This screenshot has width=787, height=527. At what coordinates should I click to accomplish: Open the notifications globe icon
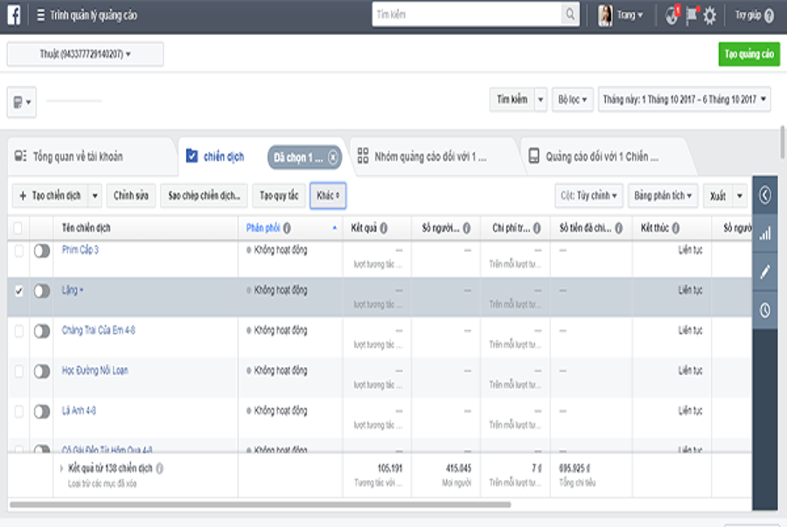tap(672, 16)
